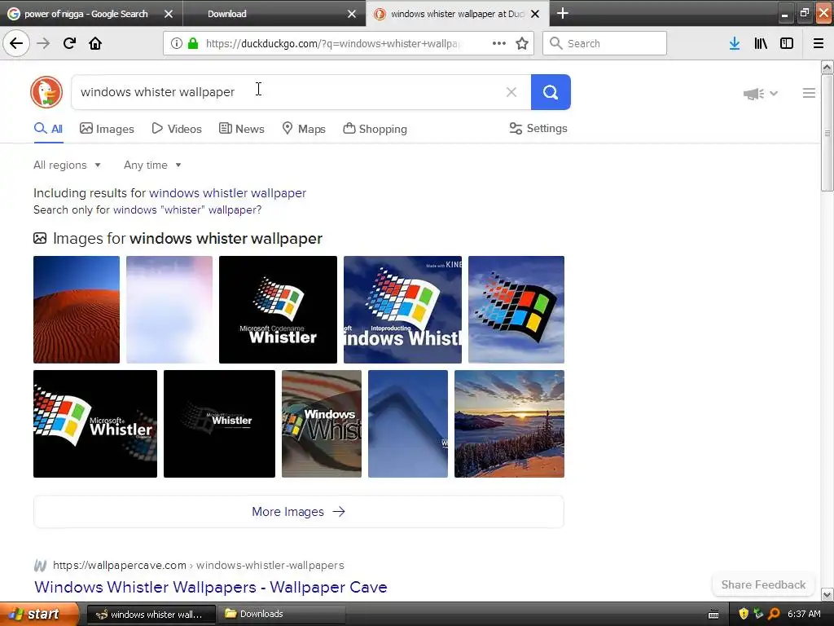
Task: Bookmark this page with the star
Action: tap(522, 43)
